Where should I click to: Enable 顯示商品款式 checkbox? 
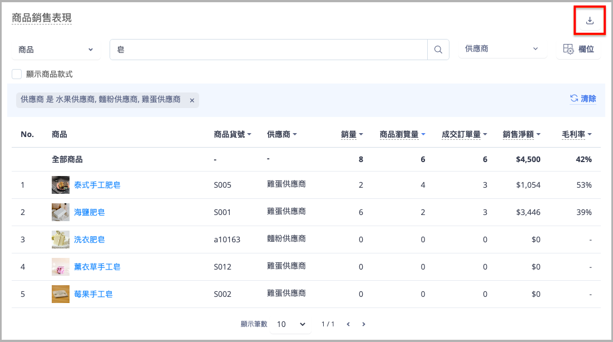click(x=17, y=74)
